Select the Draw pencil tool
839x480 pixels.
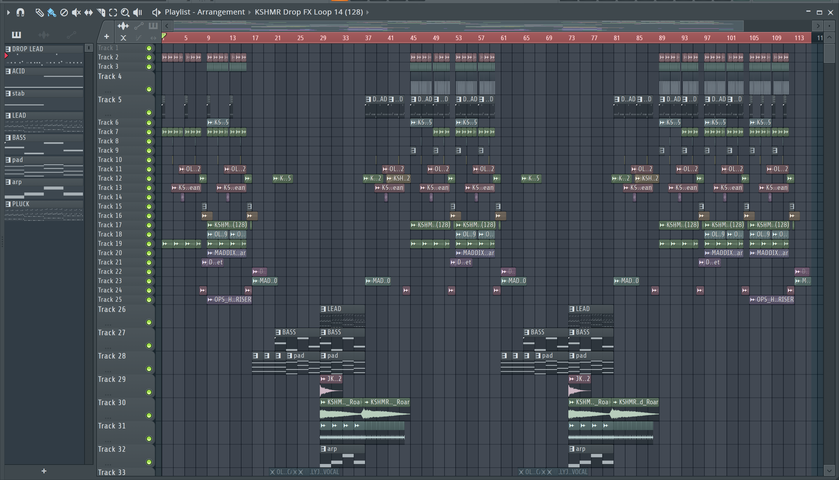coord(39,13)
